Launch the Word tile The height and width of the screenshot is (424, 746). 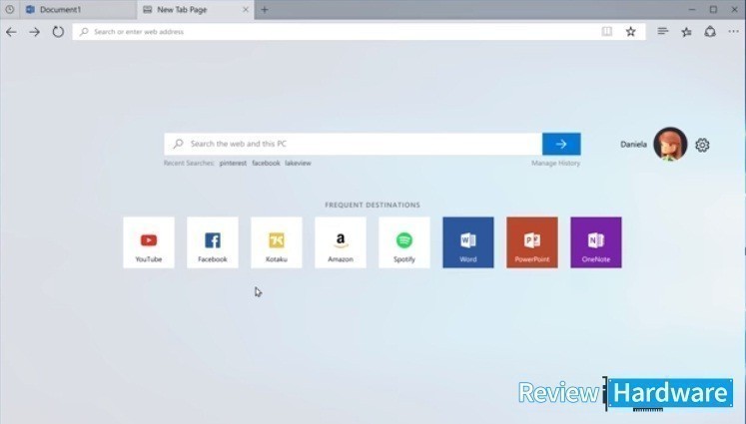[468, 242]
